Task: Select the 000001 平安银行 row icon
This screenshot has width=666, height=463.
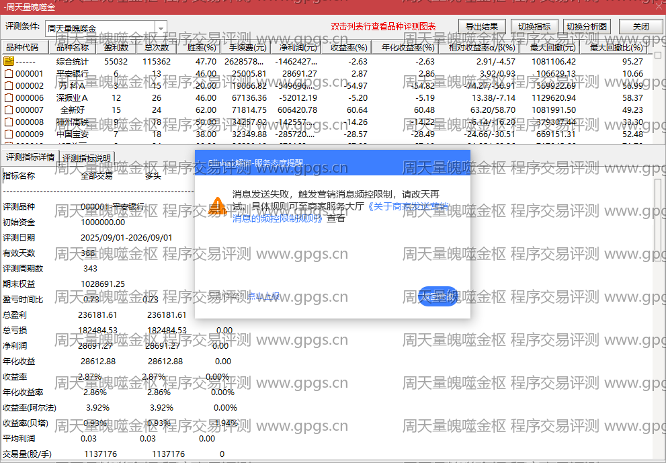Action: click(x=9, y=74)
